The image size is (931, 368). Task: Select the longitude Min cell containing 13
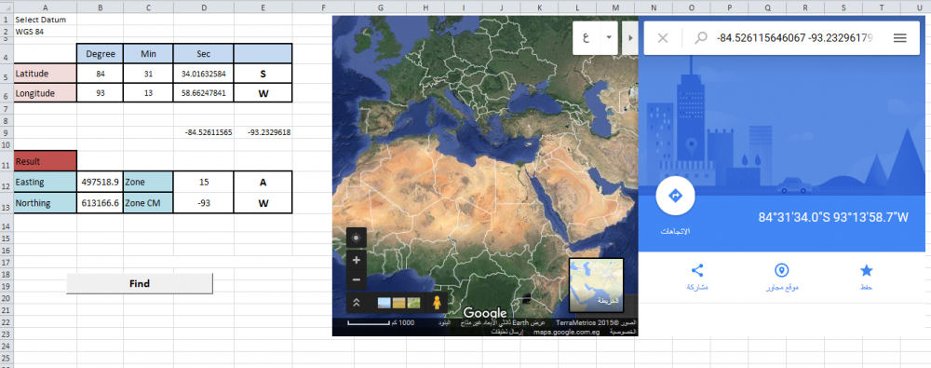click(148, 93)
